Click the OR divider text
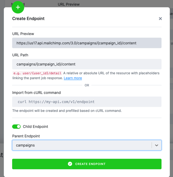Image resolution: width=173 pixels, height=177 pixels. click(x=87, y=85)
